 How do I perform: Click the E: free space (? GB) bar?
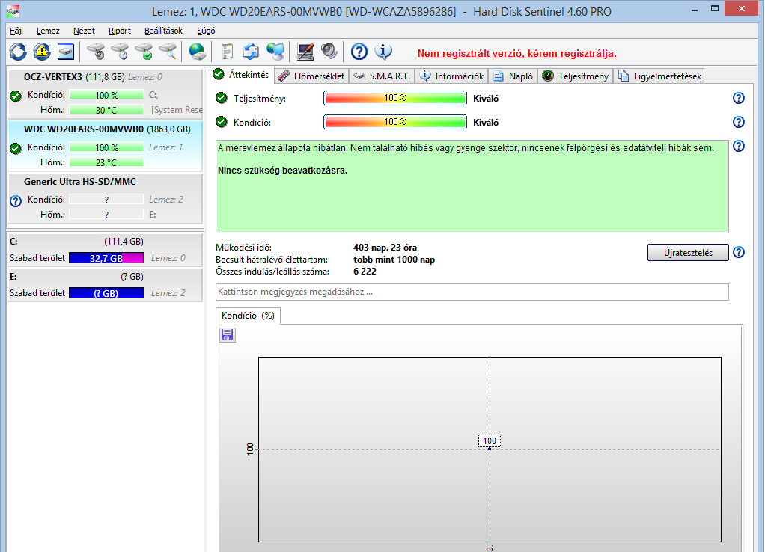point(106,293)
